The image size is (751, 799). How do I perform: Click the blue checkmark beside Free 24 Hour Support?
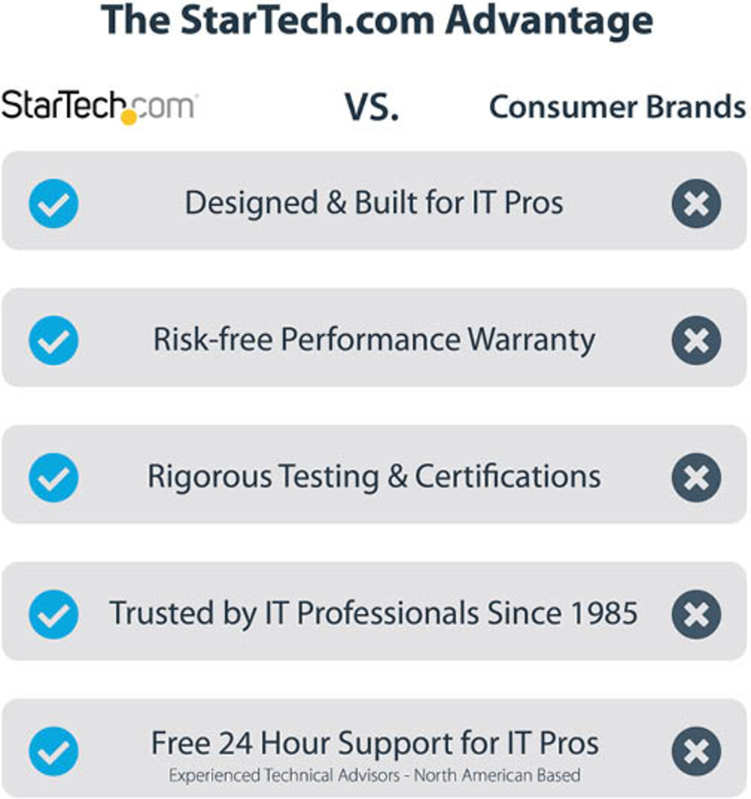click(x=53, y=751)
